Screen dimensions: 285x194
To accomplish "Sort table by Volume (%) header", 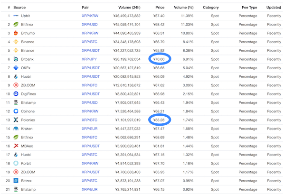I will [x=183, y=8].
